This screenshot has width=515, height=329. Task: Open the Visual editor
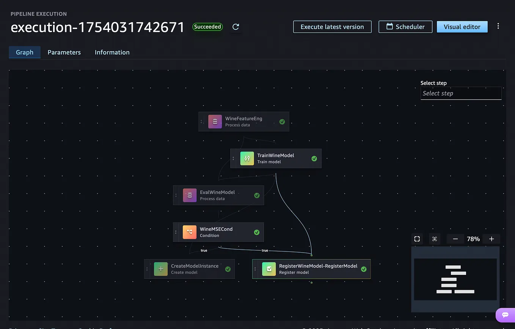[x=462, y=26]
